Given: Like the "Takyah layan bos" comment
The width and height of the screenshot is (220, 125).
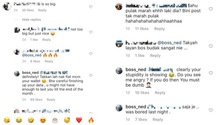Looking at the screenshot, I should click(x=211, y=46).
